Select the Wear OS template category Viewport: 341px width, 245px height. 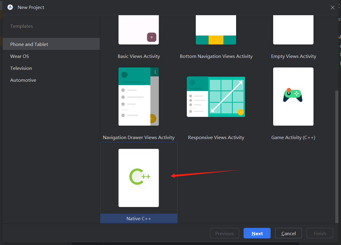pyautogui.click(x=51, y=56)
